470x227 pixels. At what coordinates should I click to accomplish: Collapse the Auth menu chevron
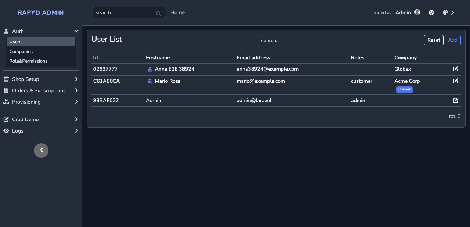point(76,31)
